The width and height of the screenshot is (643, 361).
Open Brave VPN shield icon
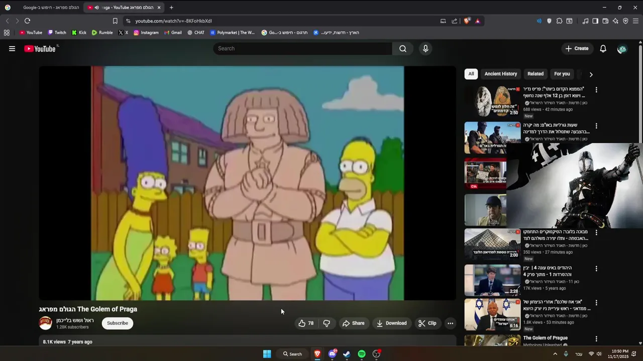(x=625, y=21)
